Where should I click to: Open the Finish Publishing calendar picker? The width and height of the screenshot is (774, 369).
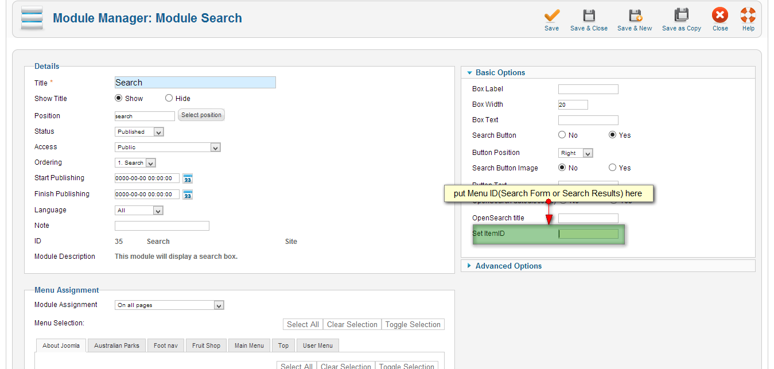click(186, 194)
